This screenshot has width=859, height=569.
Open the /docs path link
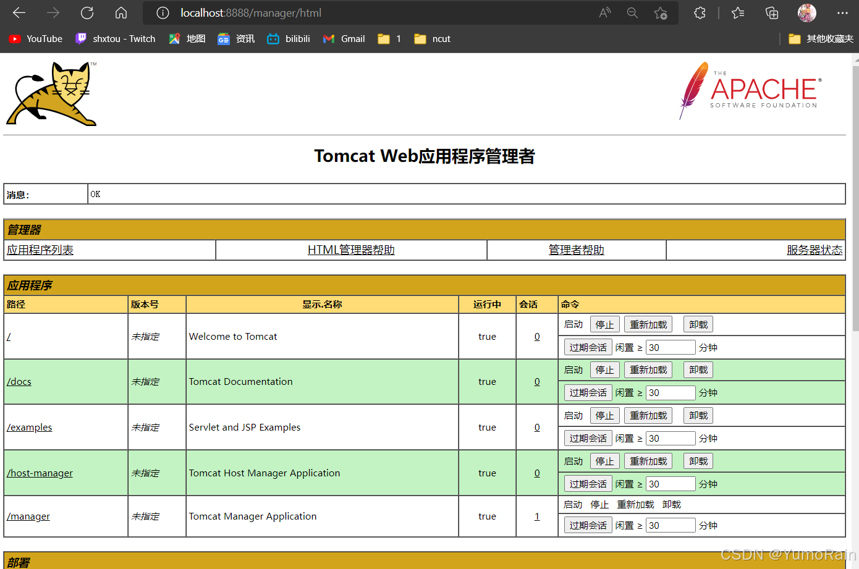pos(19,382)
